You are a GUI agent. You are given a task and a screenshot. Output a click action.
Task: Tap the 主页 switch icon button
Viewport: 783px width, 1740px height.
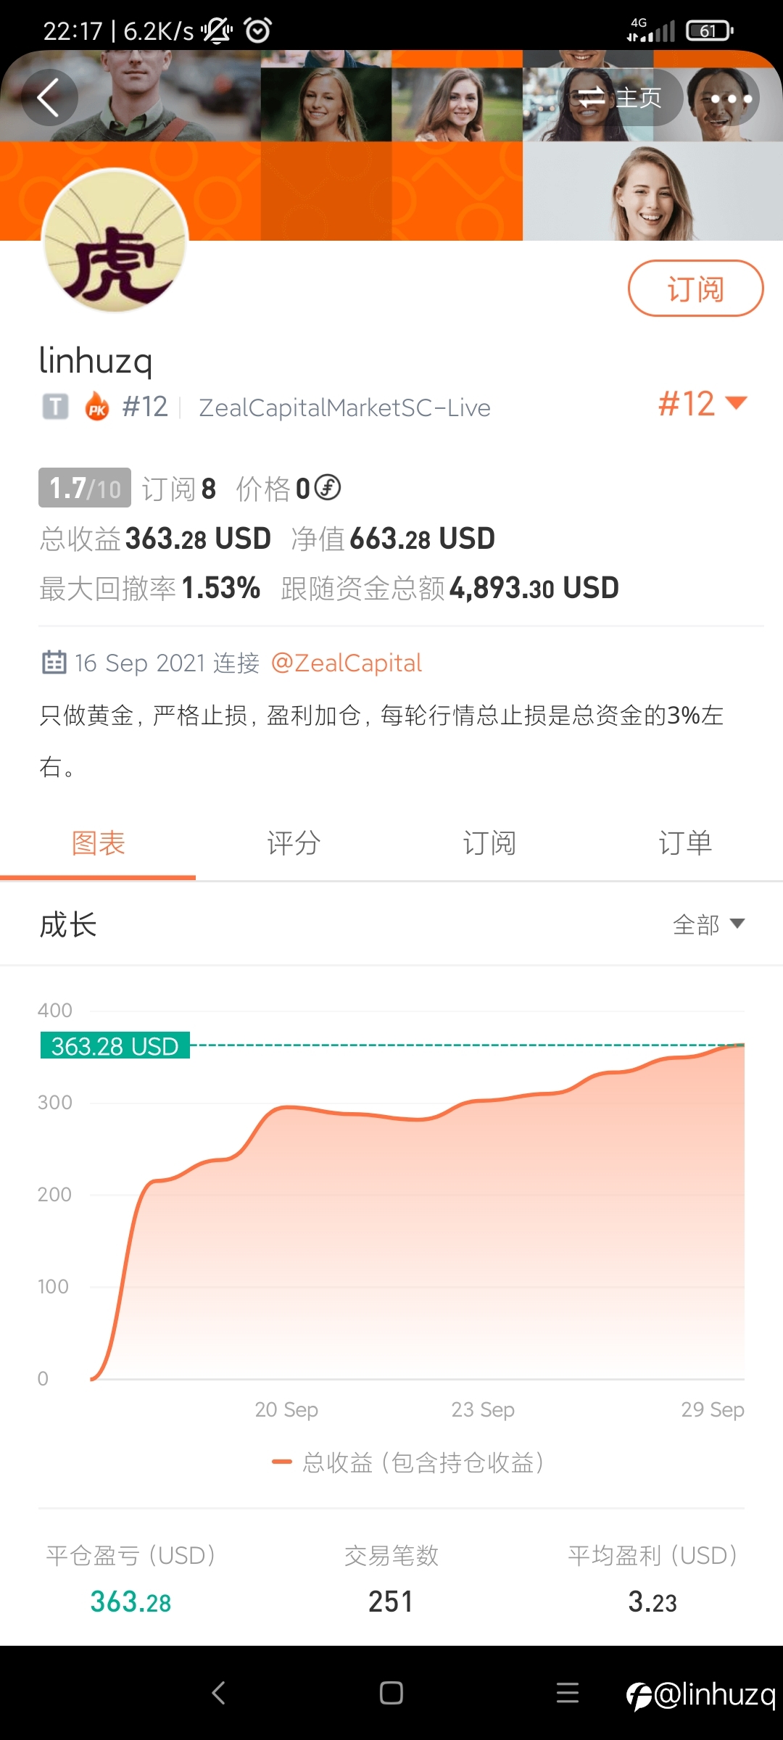click(618, 98)
